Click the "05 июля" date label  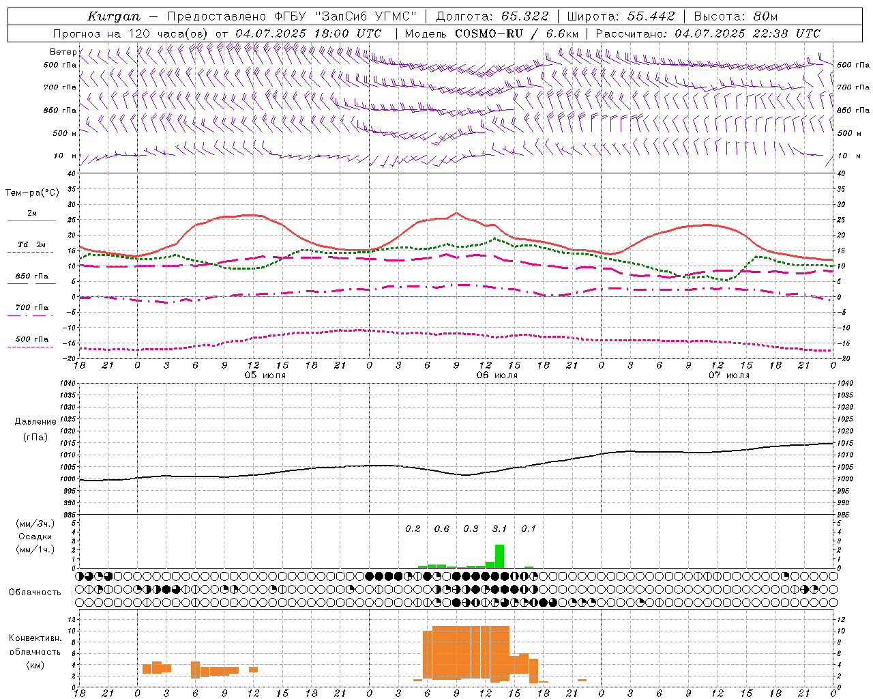click(x=265, y=375)
